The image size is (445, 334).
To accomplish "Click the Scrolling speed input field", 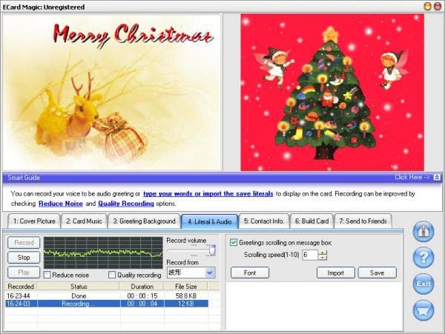I will [x=309, y=255].
